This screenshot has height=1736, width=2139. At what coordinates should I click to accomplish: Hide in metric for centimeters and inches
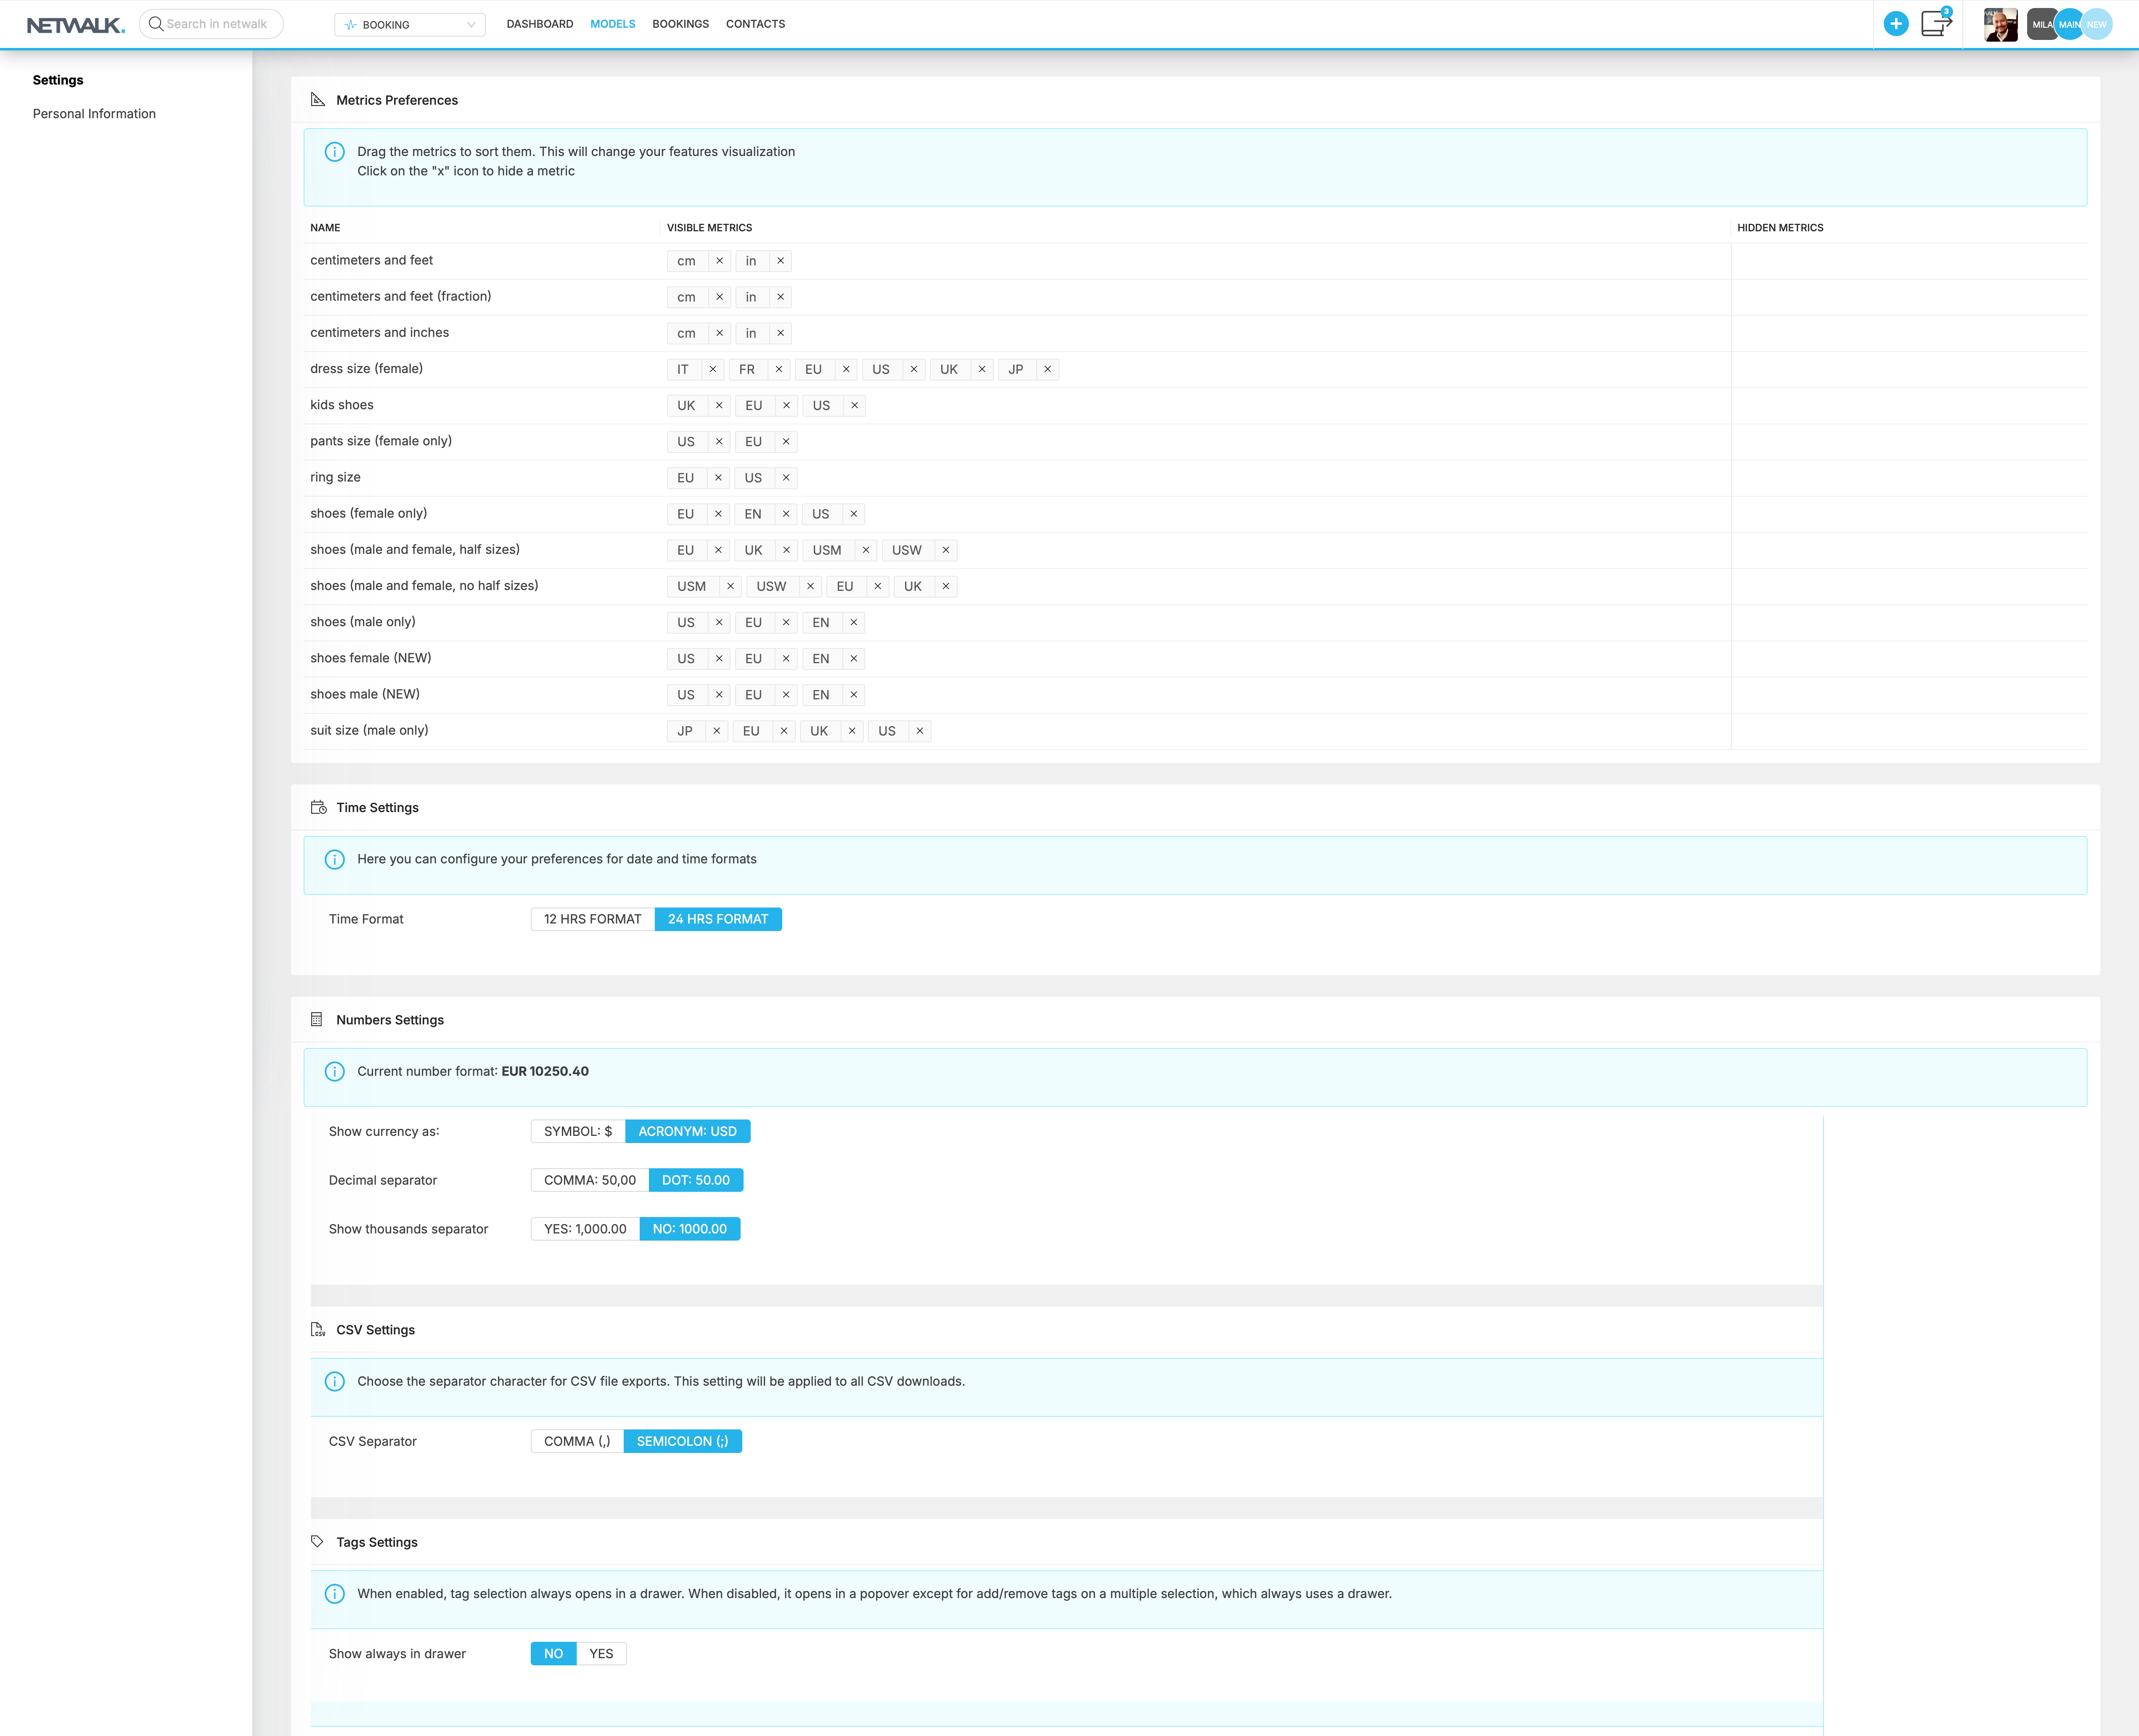click(780, 333)
